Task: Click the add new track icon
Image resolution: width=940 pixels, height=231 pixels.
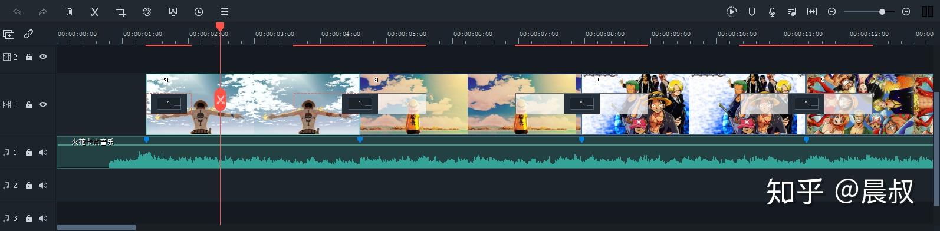Action: coord(8,35)
